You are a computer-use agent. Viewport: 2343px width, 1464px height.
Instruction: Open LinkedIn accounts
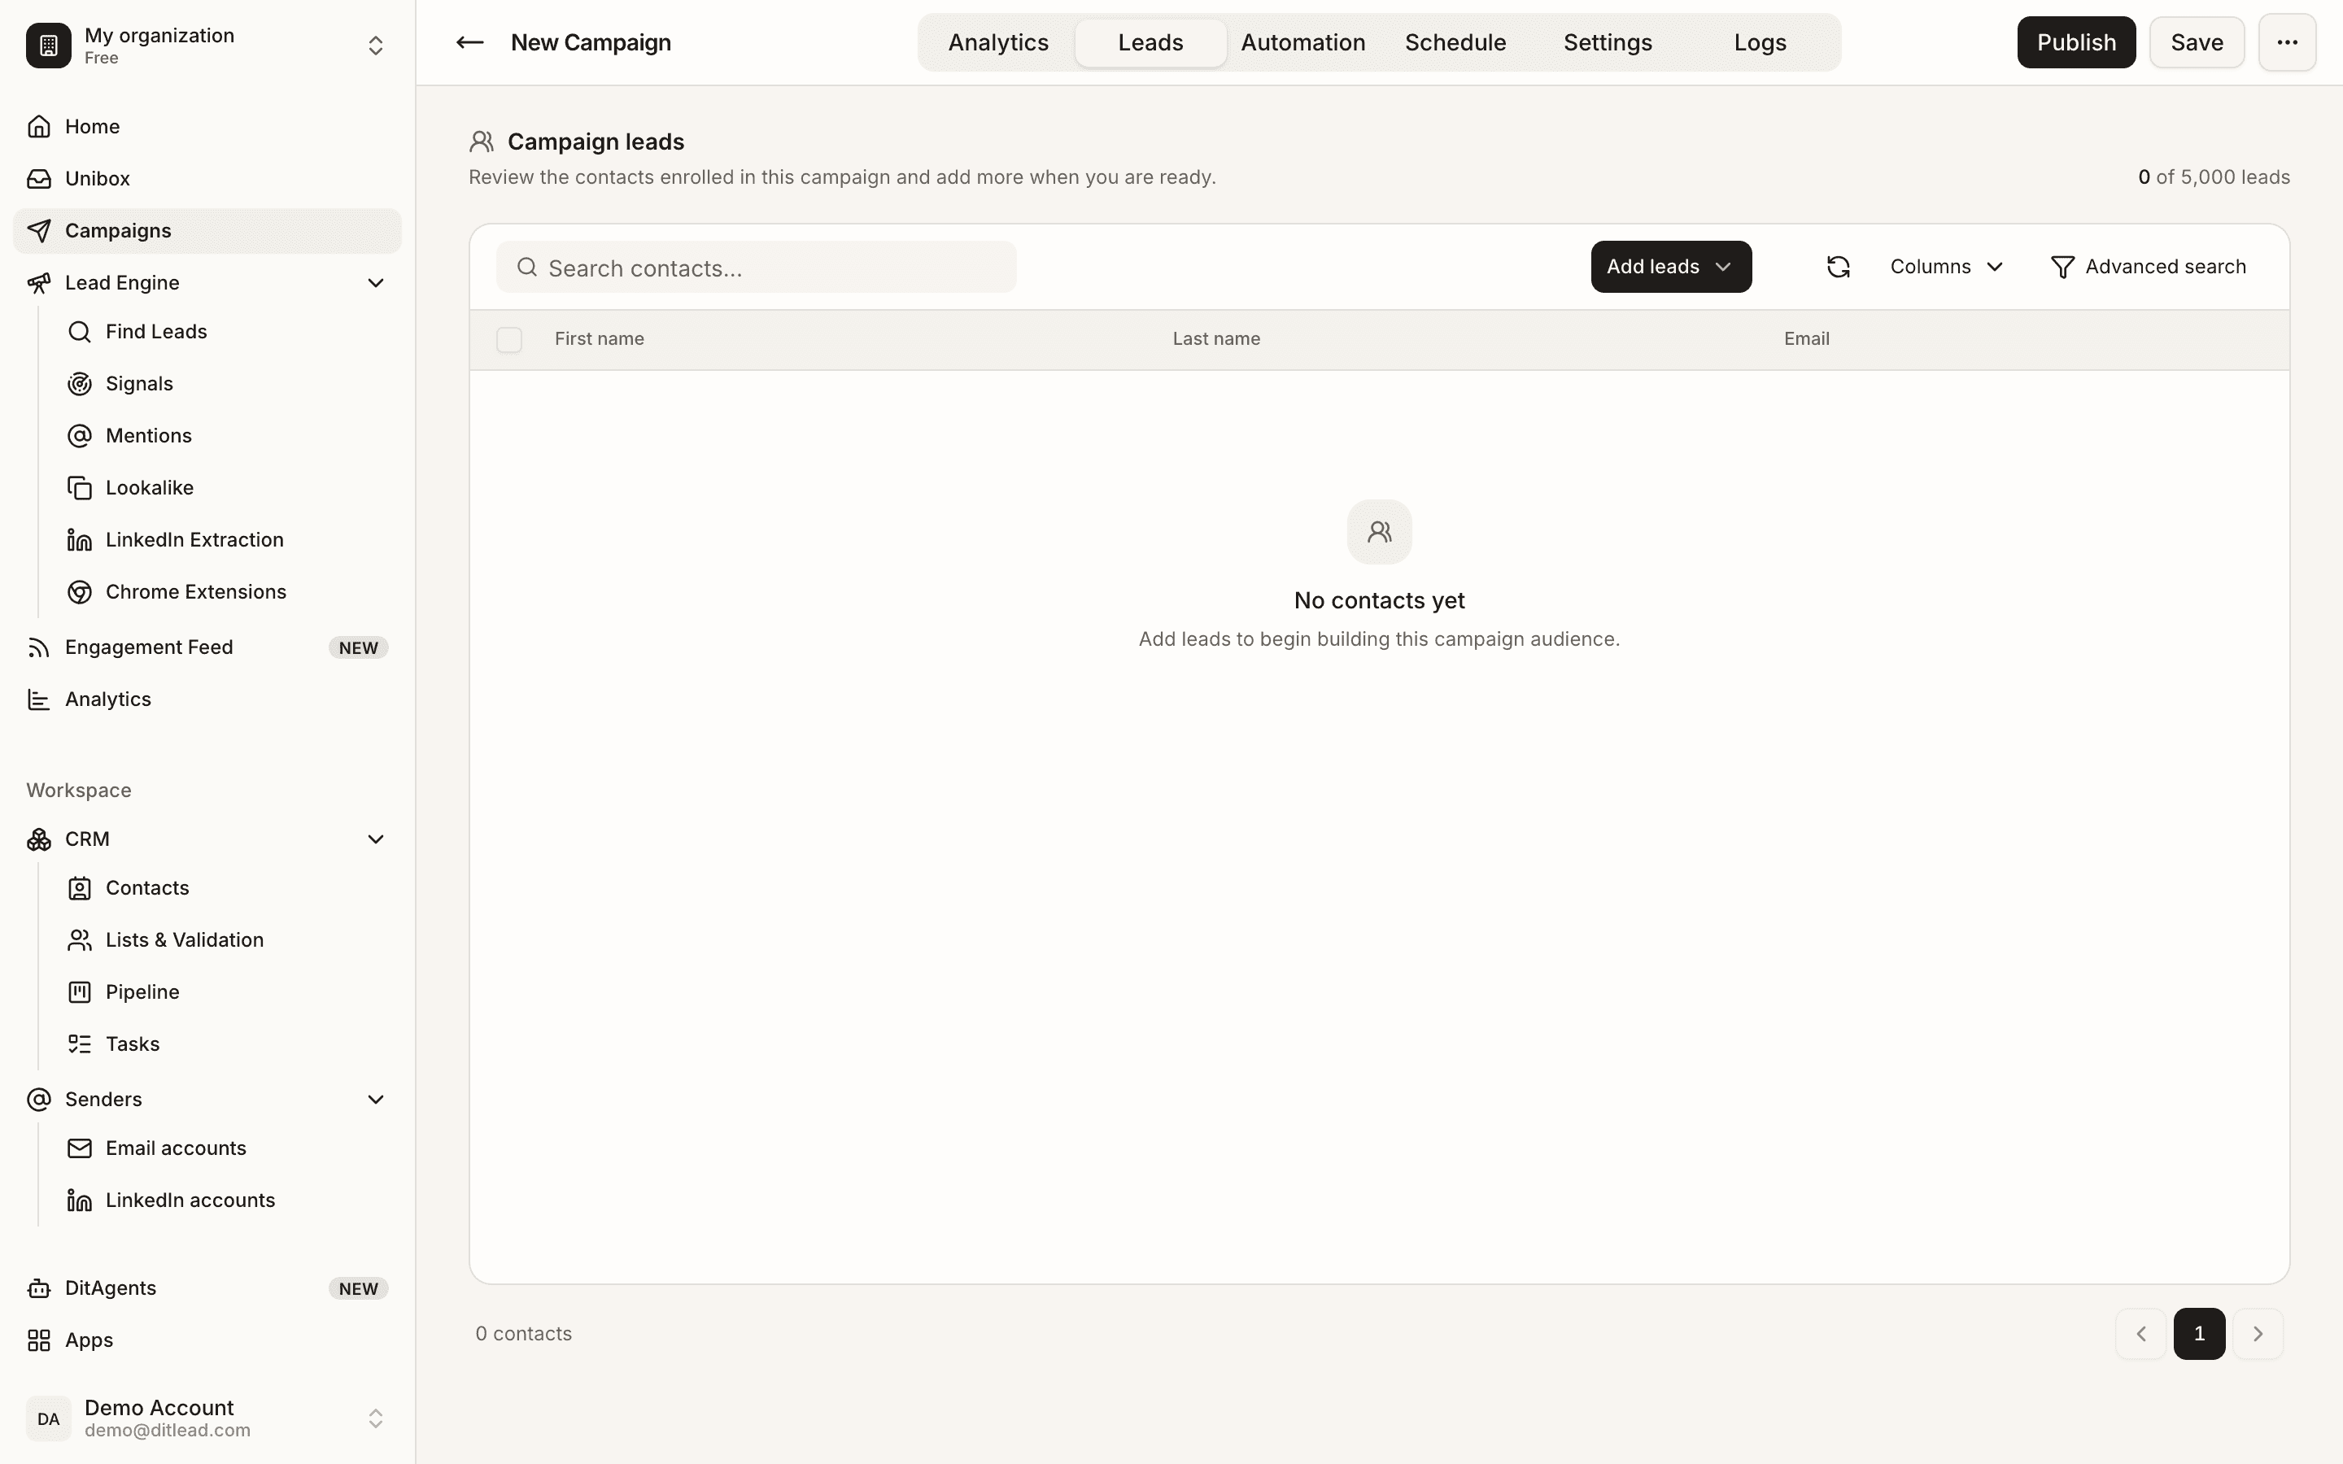click(x=226, y=1200)
